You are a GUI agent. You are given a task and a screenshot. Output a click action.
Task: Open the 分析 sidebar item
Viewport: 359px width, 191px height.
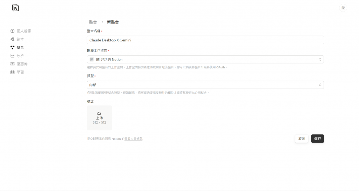[x=17, y=56]
